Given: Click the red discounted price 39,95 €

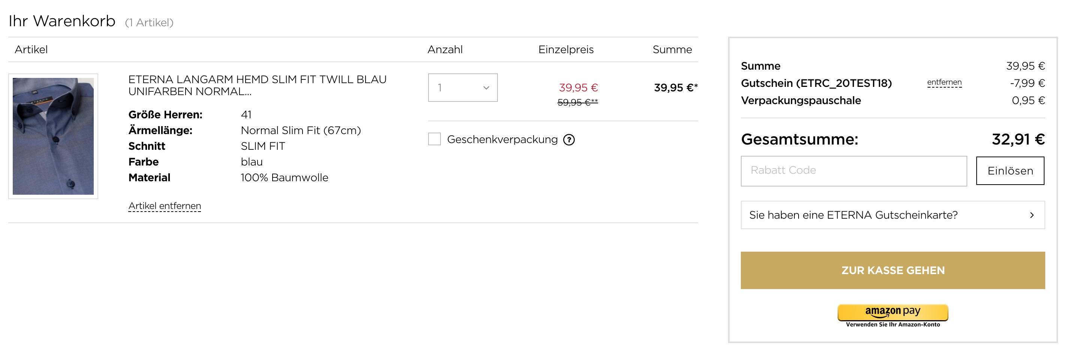Looking at the screenshot, I should click(578, 88).
